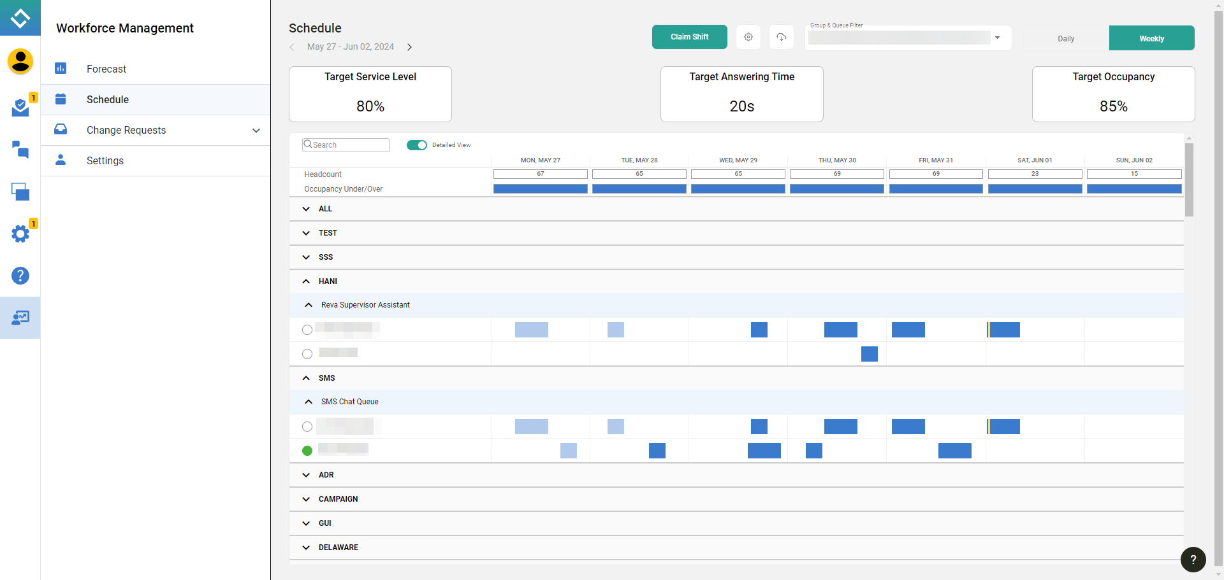Toggle the Detailed View switch
This screenshot has height=580, width=1224.
click(x=417, y=145)
